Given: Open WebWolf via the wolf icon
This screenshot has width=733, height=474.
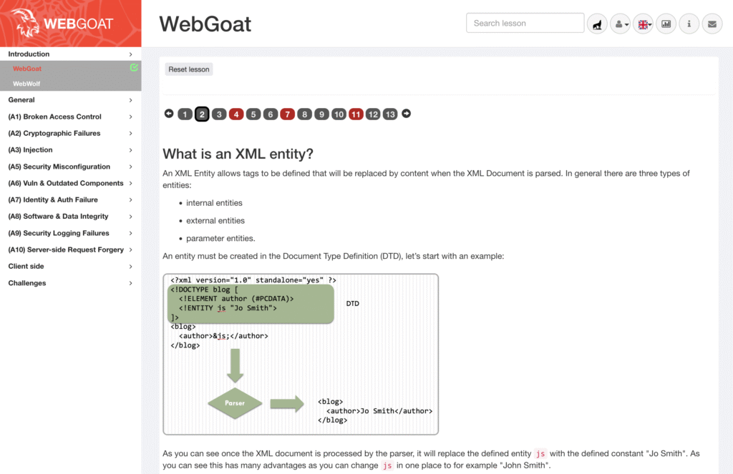Looking at the screenshot, I should coord(597,24).
